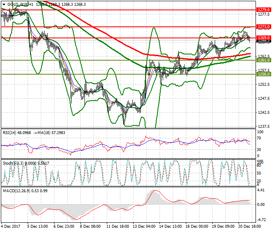Click the RSI 30 level axis value

(x=259, y=150)
